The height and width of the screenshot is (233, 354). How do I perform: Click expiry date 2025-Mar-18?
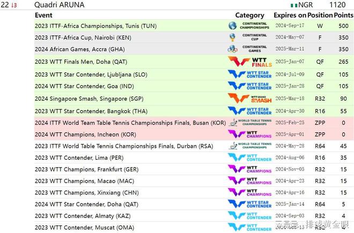coord(290,99)
